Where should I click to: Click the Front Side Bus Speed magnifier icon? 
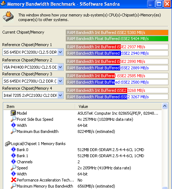pyautogui.click(x=13, y=119)
